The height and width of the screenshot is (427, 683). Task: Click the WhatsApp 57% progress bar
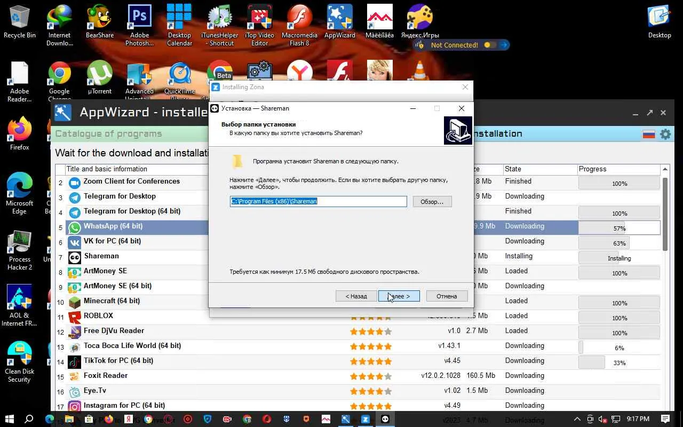click(619, 228)
